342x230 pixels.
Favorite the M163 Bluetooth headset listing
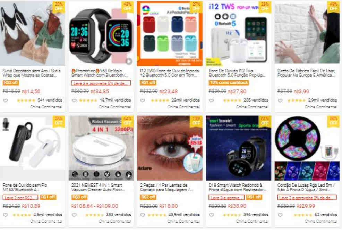6,215
